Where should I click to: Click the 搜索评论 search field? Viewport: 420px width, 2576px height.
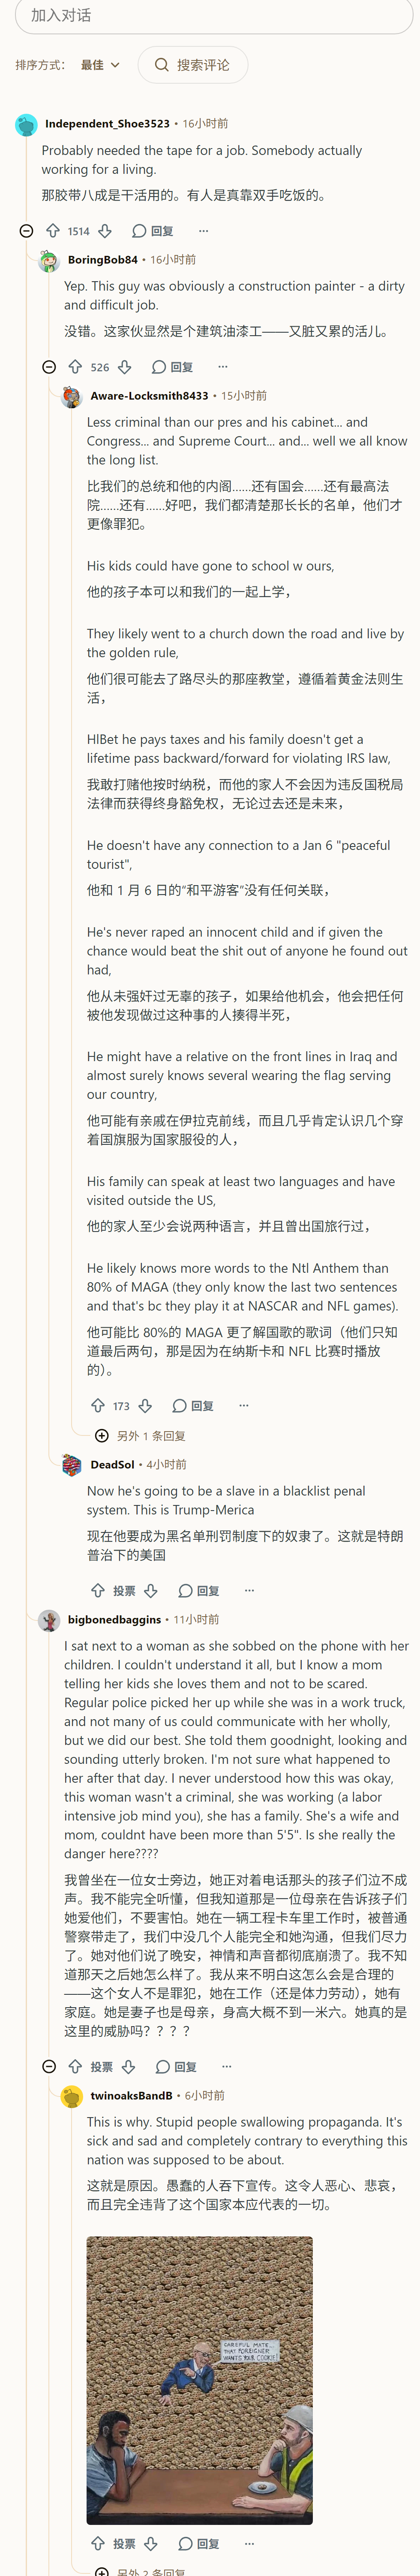coord(192,65)
